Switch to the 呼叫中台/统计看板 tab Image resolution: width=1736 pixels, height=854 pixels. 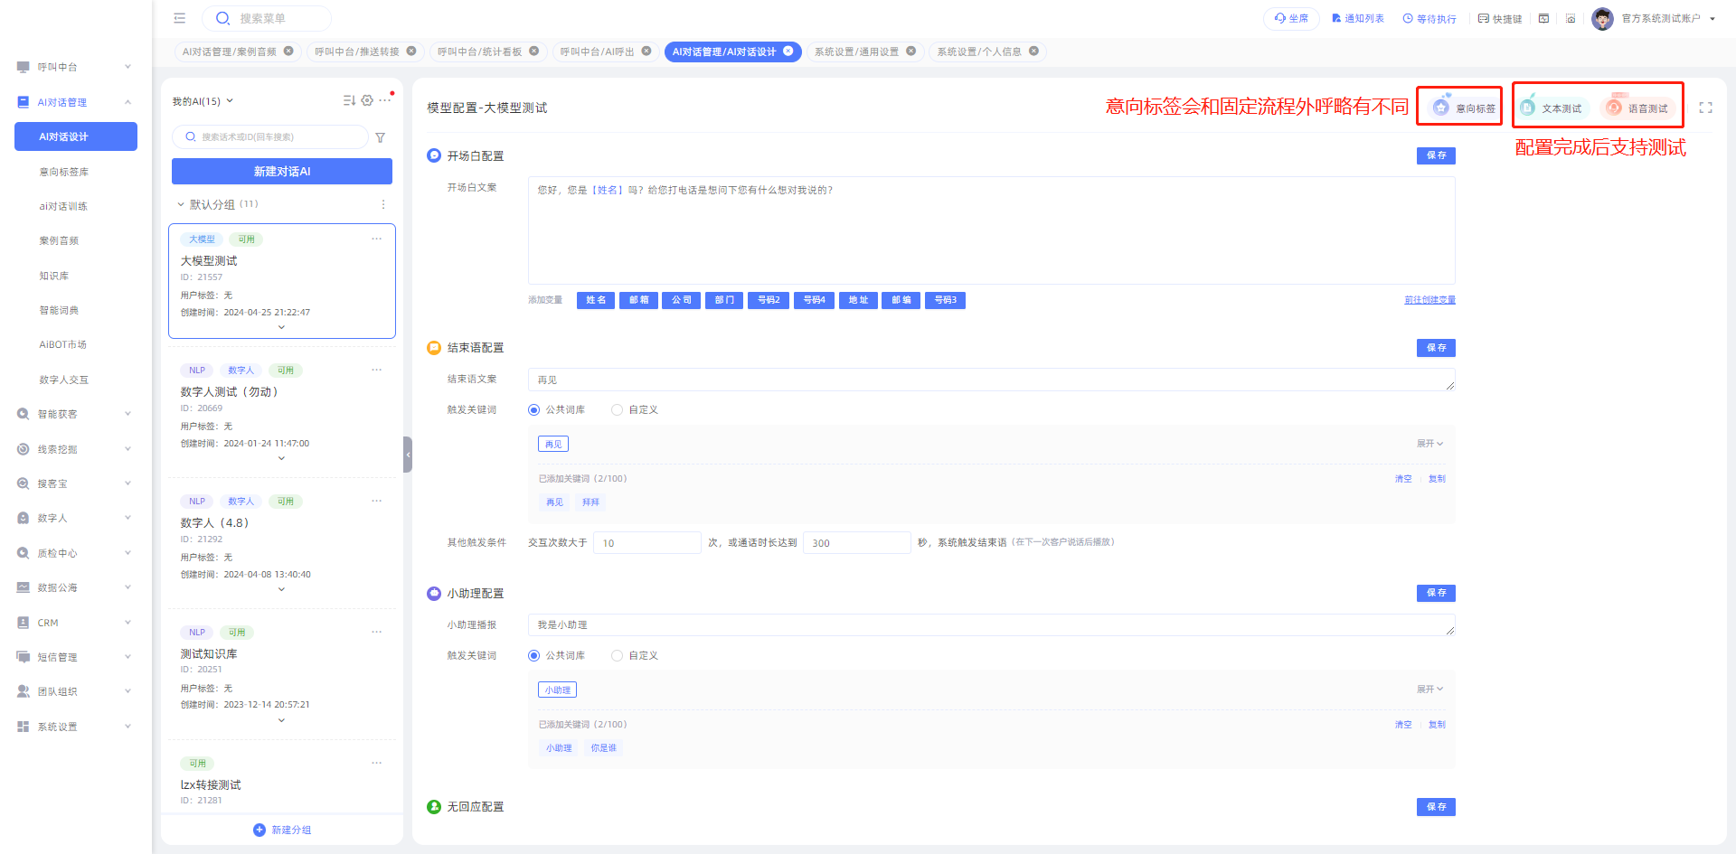click(479, 52)
